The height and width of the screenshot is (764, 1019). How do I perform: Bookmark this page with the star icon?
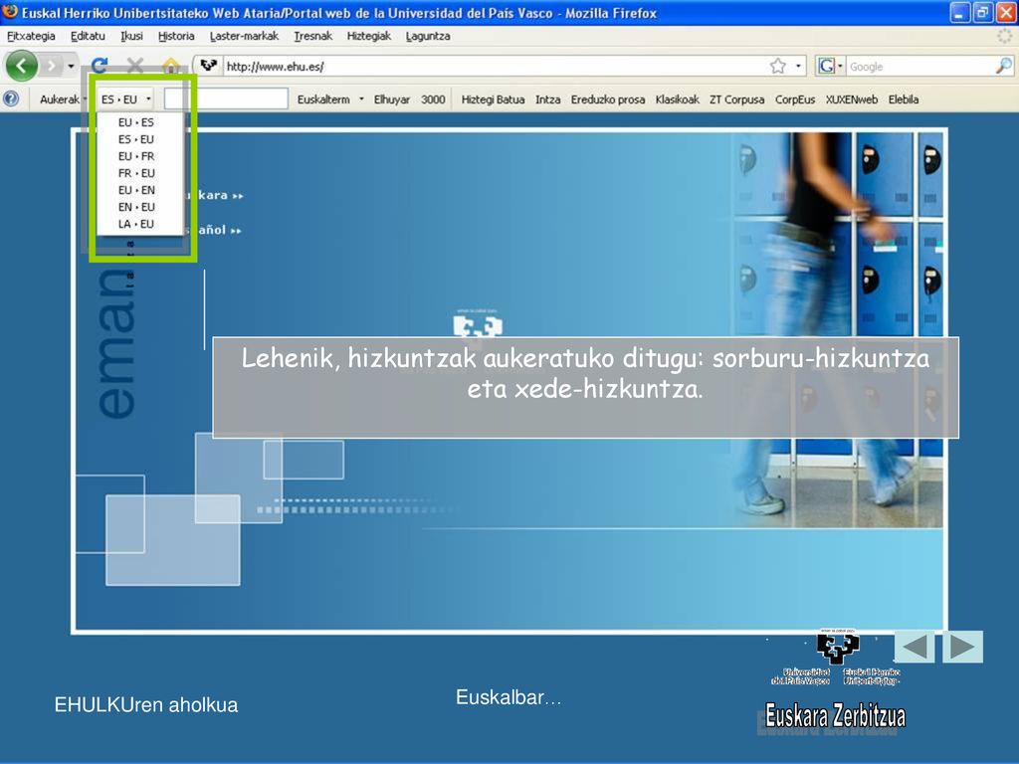(778, 66)
